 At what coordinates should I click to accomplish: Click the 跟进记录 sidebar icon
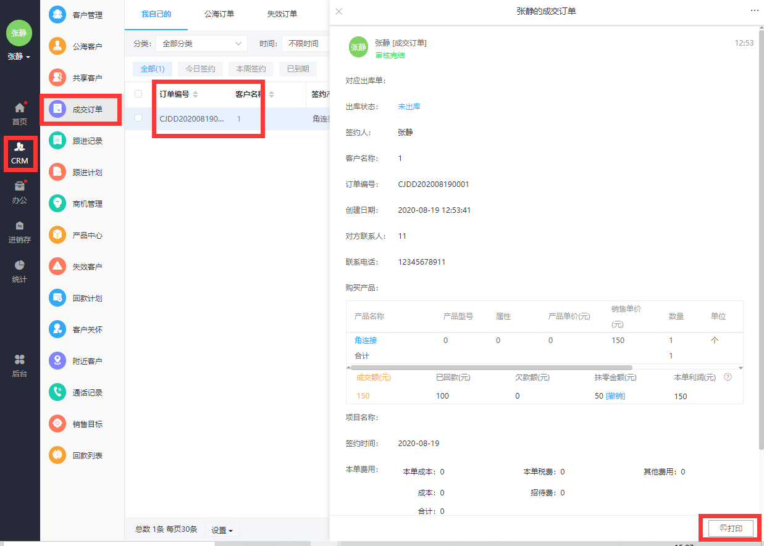point(57,141)
